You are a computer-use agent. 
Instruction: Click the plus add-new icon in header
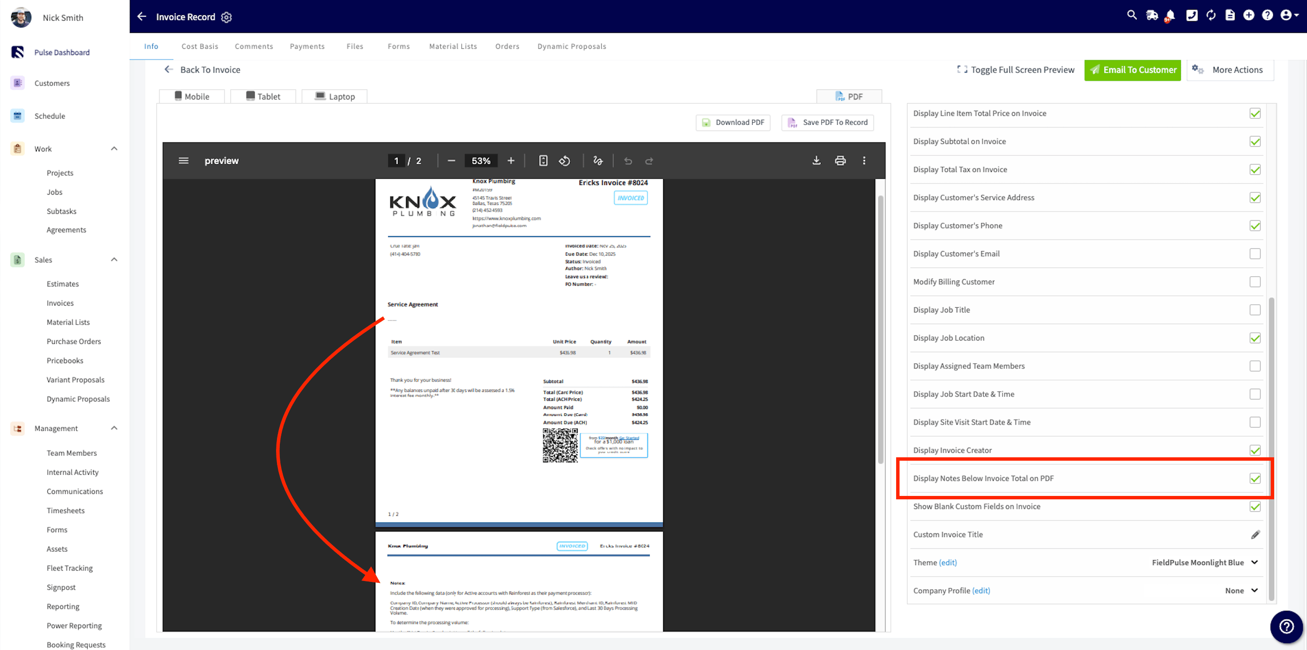1249,15
